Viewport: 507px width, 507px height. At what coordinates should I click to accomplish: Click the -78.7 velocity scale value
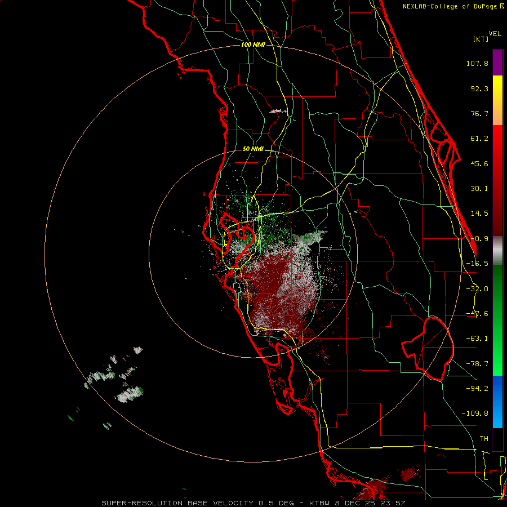point(477,364)
